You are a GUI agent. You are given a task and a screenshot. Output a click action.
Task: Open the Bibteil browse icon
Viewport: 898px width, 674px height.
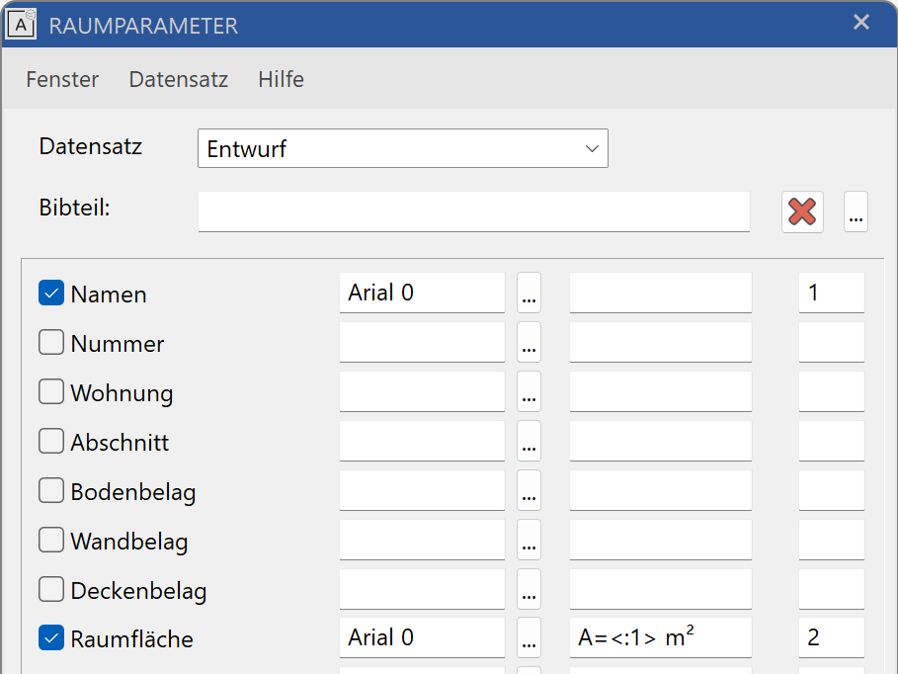[x=856, y=211]
